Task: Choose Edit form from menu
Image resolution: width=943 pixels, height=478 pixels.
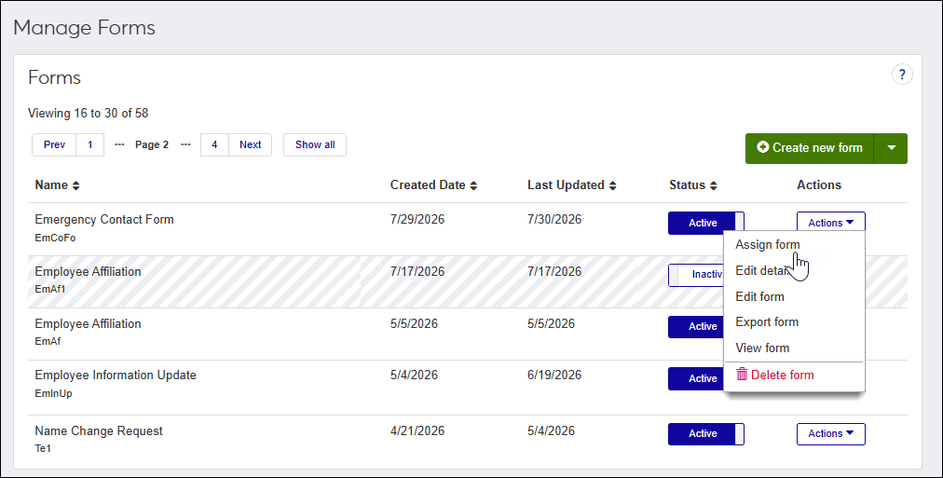Action: coord(759,296)
